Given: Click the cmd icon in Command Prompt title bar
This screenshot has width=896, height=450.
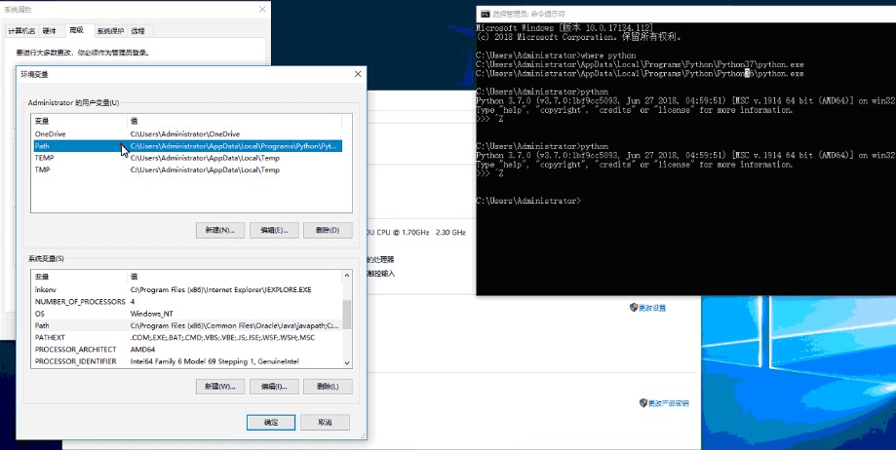Looking at the screenshot, I should click(484, 14).
